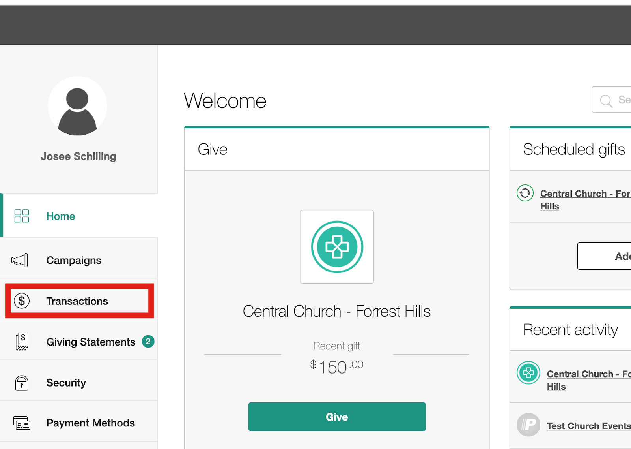
Task: Click the cross icon in Recent activity
Action: [528, 373]
